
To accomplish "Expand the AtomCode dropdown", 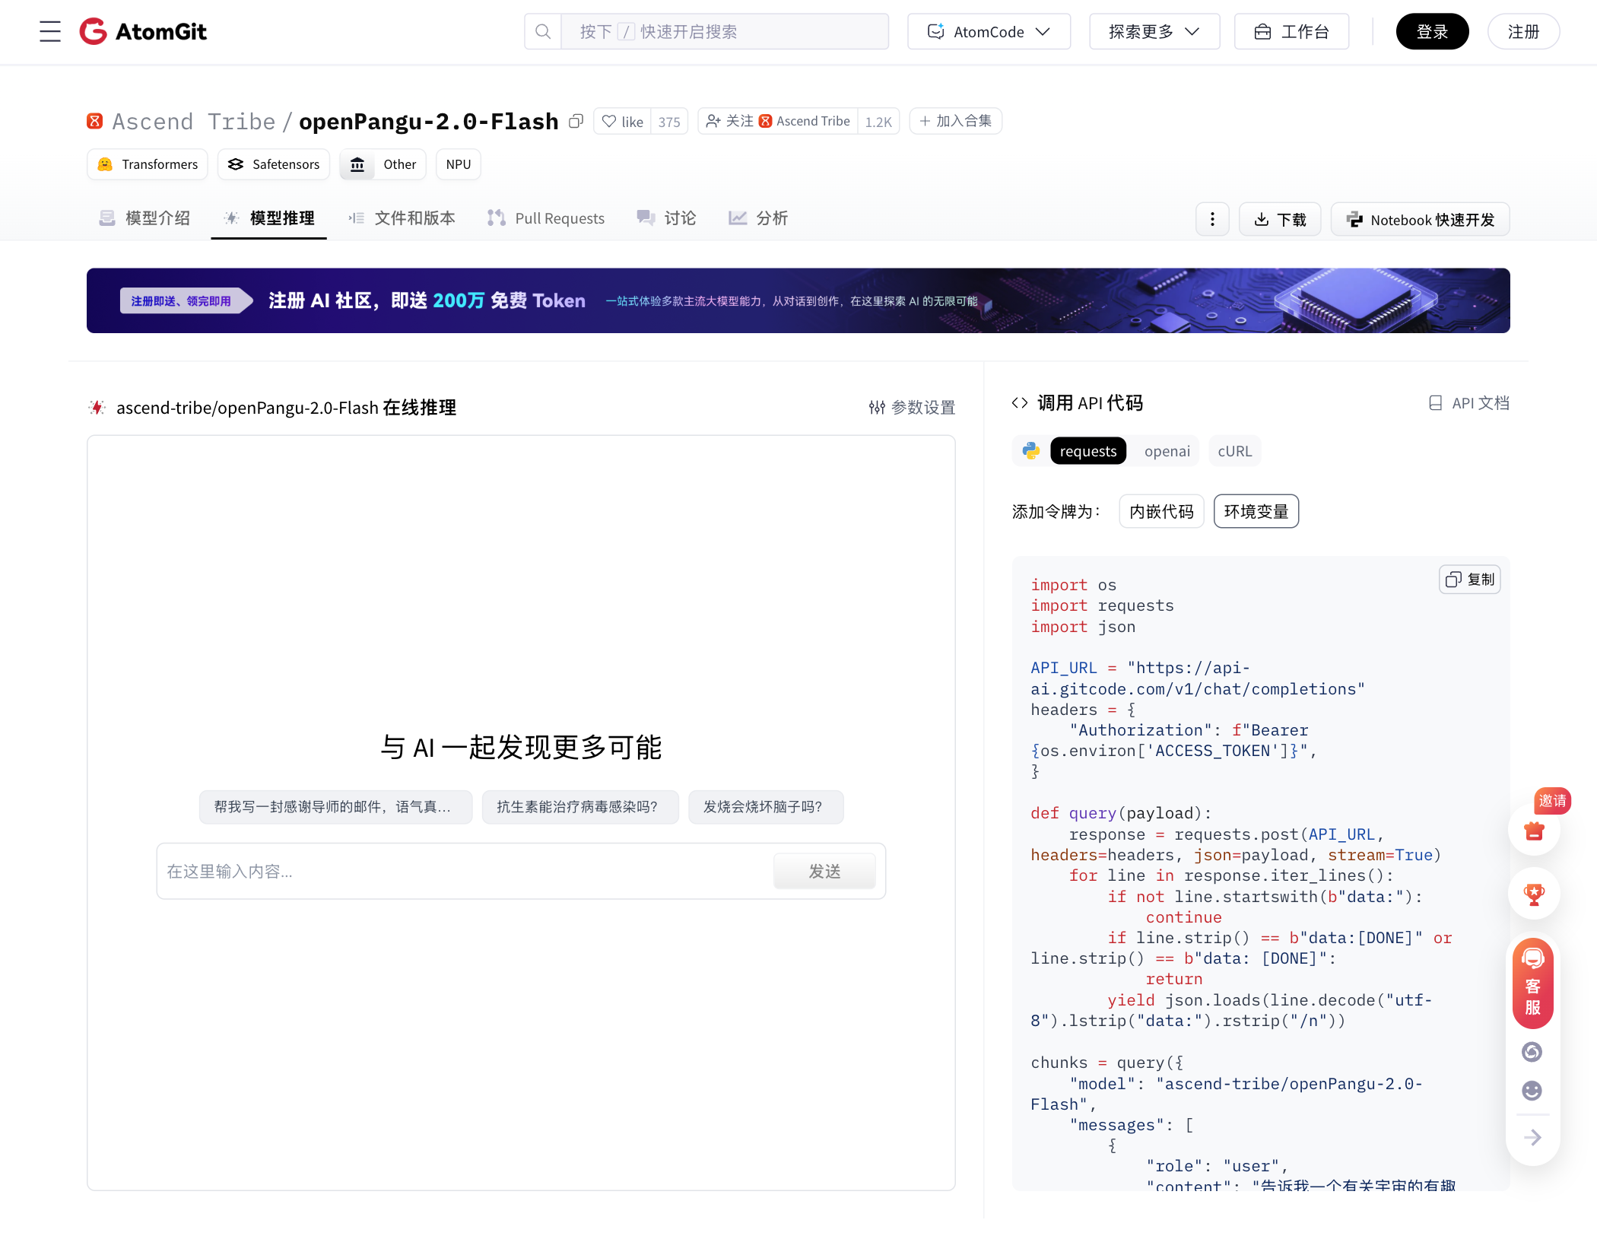I will tap(989, 31).
